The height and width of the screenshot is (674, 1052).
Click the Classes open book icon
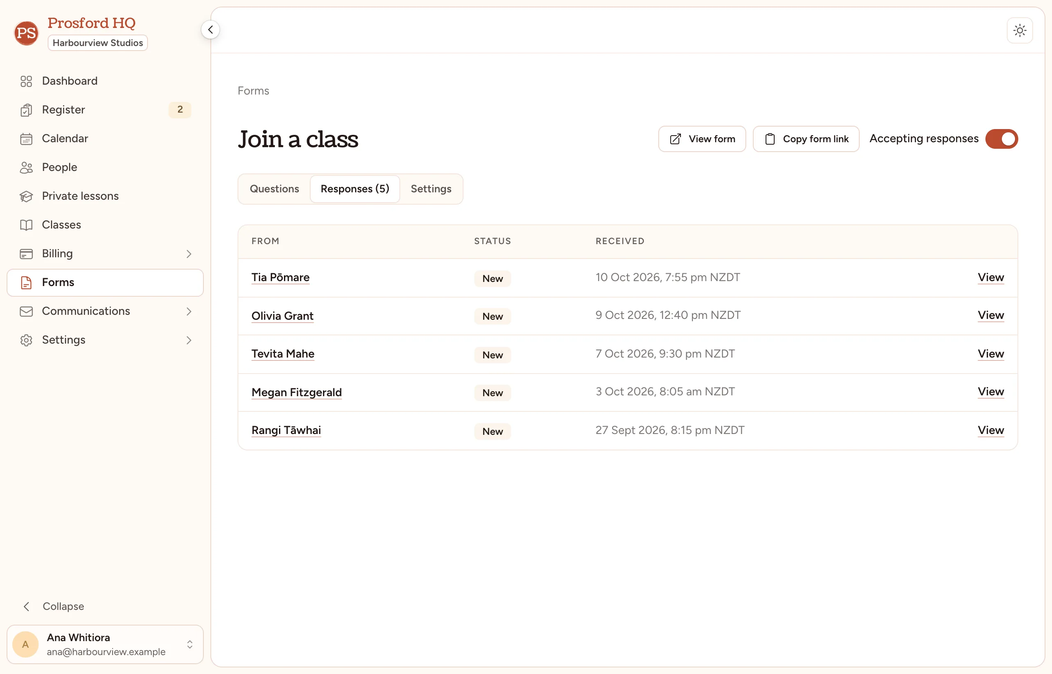26,225
